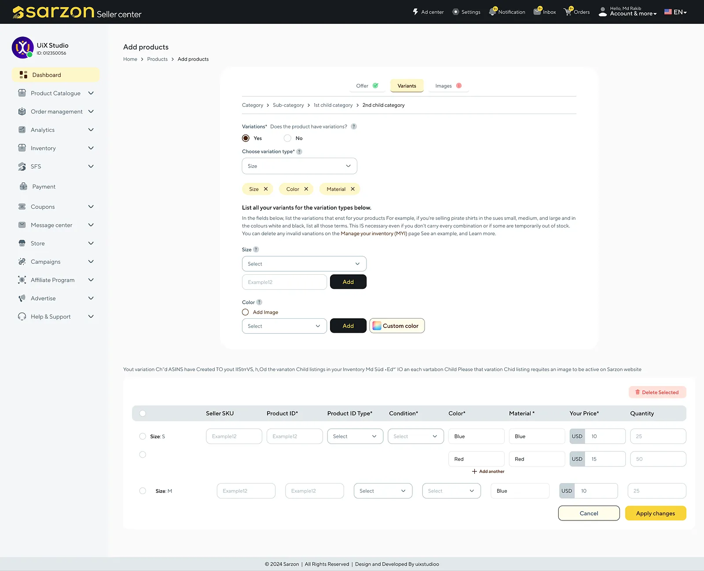Switch to the Variants tab
The height and width of the screenshot is (571, 704).
(x=407, y=86)
